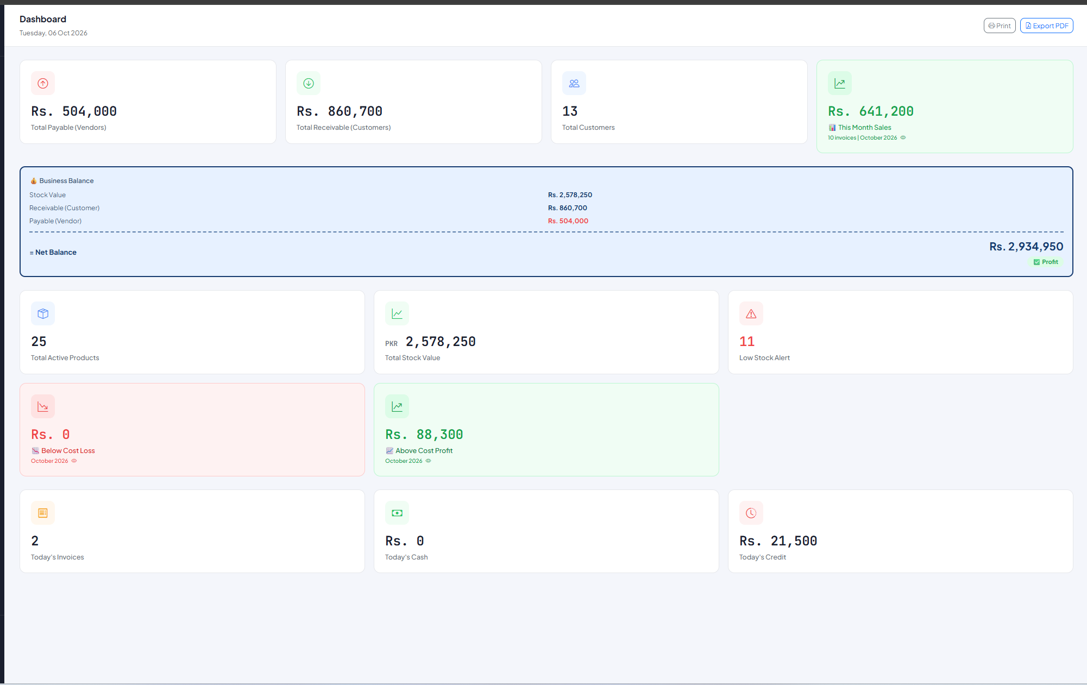Click the 13 Total Customers count
Viewport: 1087px width, 685px height.
[x=570, y=111]
